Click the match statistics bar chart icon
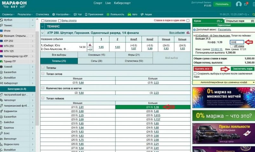The height and width of the screenshot is (152, 255). tap(90, 45)
